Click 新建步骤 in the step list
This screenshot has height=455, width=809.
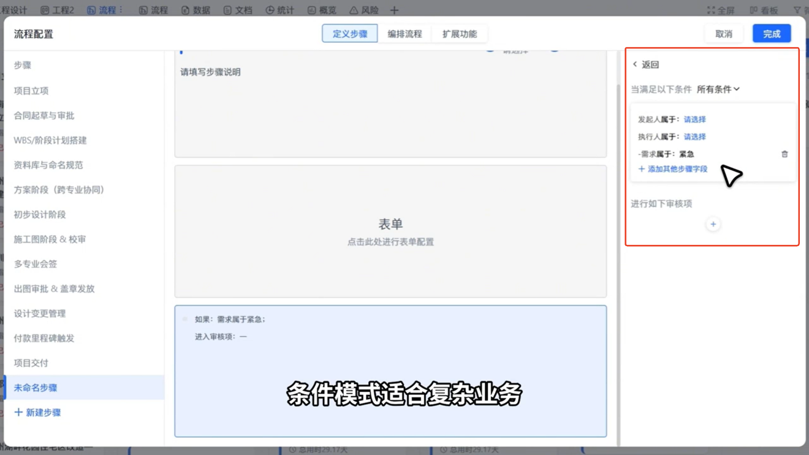coord(37,413)
